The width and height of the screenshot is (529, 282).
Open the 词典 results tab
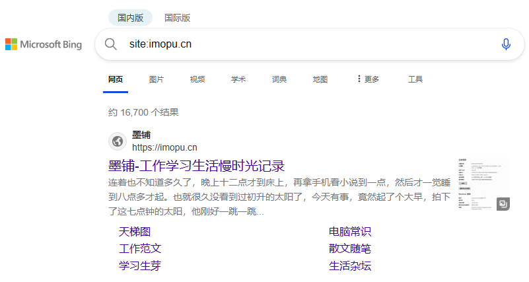pyautogui.click(x=279, y=79)
